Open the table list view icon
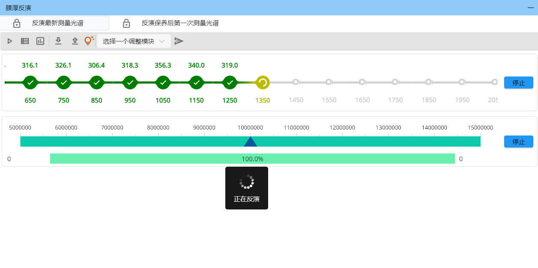Image resolution: width=538 pixels, height=268 pixels. pyautogui.click(x=25, y=41)
